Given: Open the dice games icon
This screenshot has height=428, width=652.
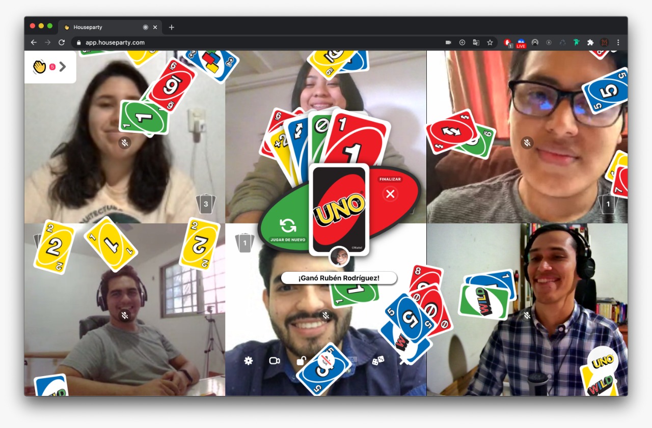Looking at the screenshot, I should click(x=378, y=361).
